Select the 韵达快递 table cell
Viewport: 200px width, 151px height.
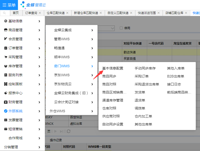(130, 52)
